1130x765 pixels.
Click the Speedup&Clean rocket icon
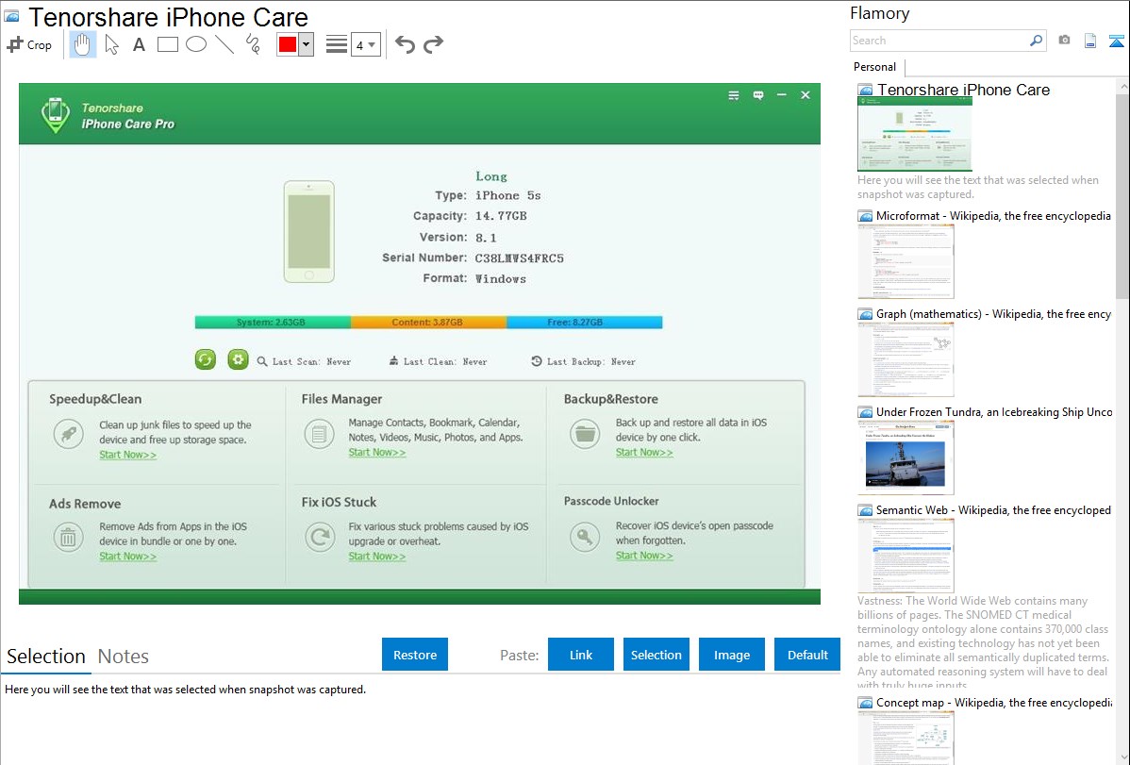pos(69,434)
